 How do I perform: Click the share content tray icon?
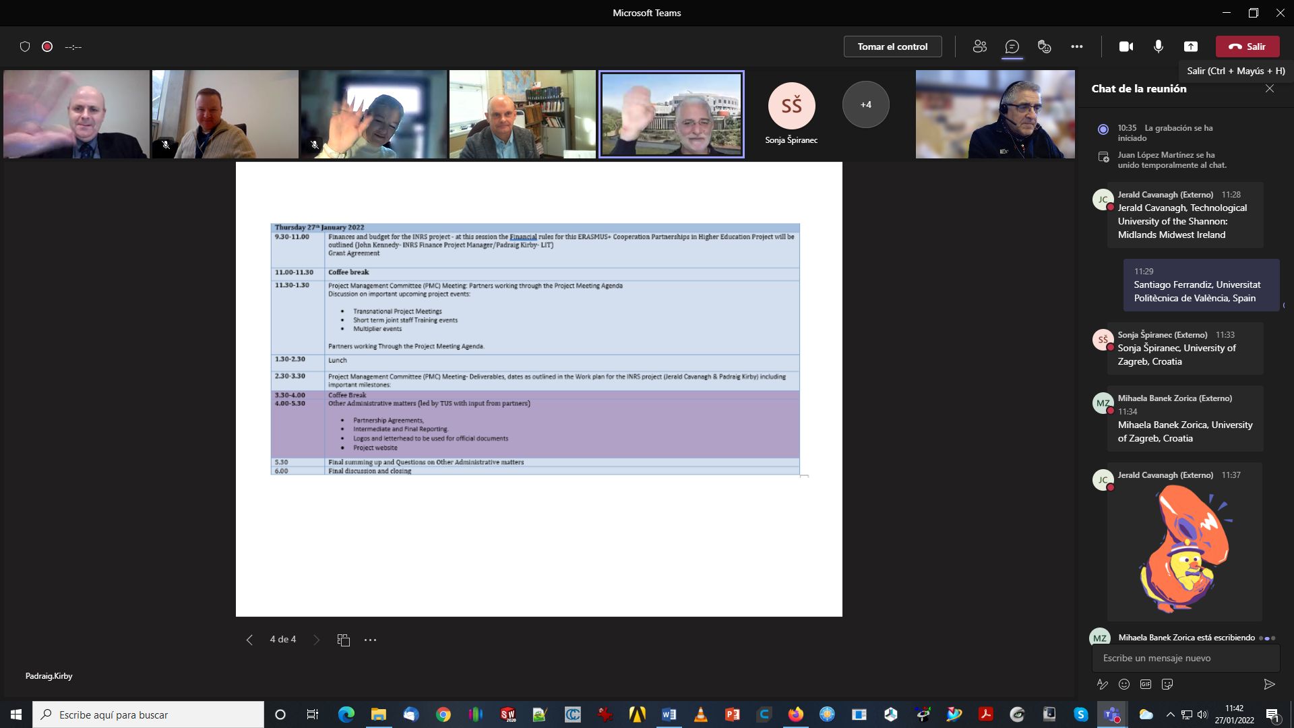(x=1190, y=47)
